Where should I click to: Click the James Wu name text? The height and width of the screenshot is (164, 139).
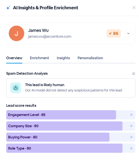click(38, 30)
